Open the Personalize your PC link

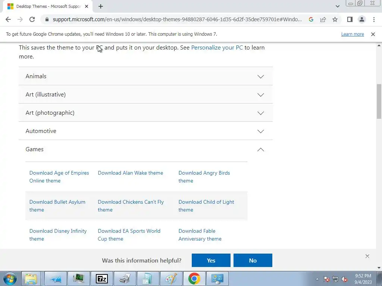click(217, 47)
